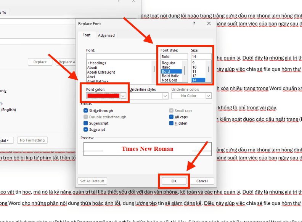Screen dimensions: 302x222
Task: Select Abadi ExtraLight in the font list
Action: tap(101, 72)
